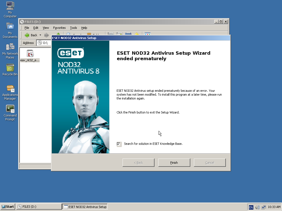Click the network connection tray icon
The height and width of the screenshot is (211, 282).
pos(264,207)
